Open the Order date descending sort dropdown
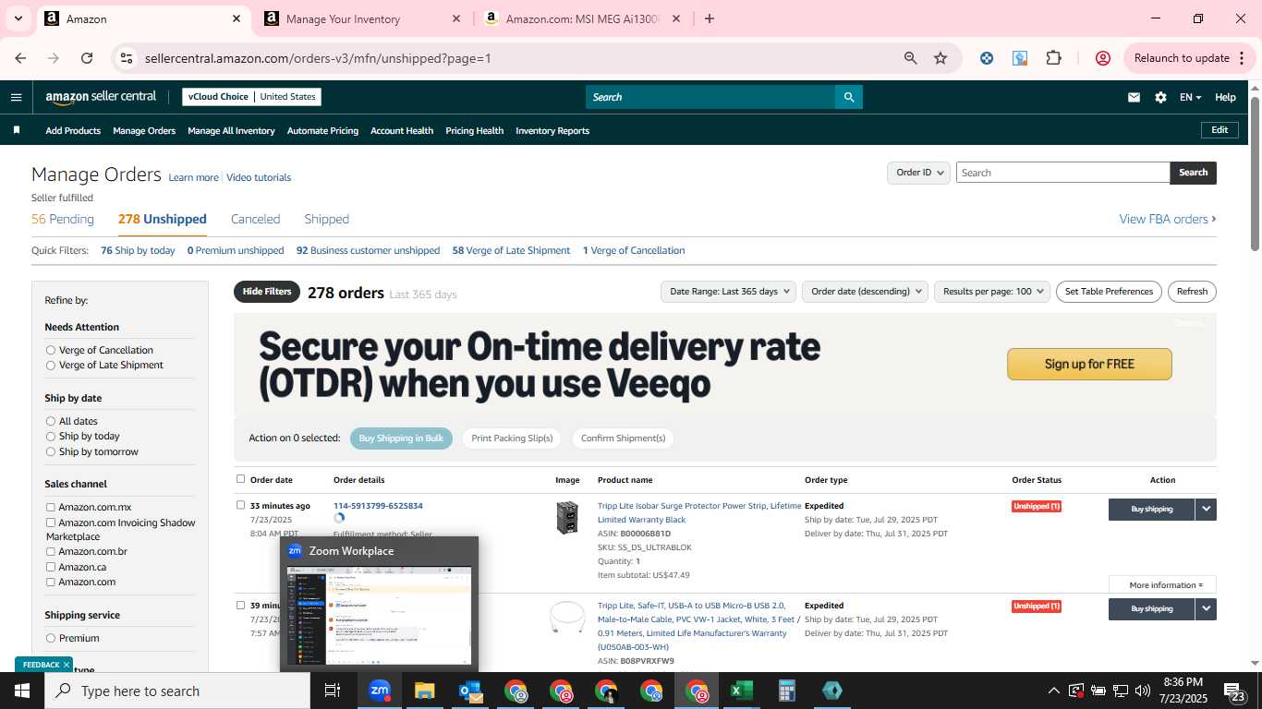This screenshot has width=1262, height=709. [865, 292]
